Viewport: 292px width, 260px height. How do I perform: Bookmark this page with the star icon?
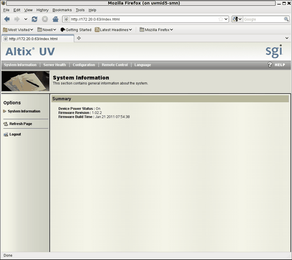point(221,19)
